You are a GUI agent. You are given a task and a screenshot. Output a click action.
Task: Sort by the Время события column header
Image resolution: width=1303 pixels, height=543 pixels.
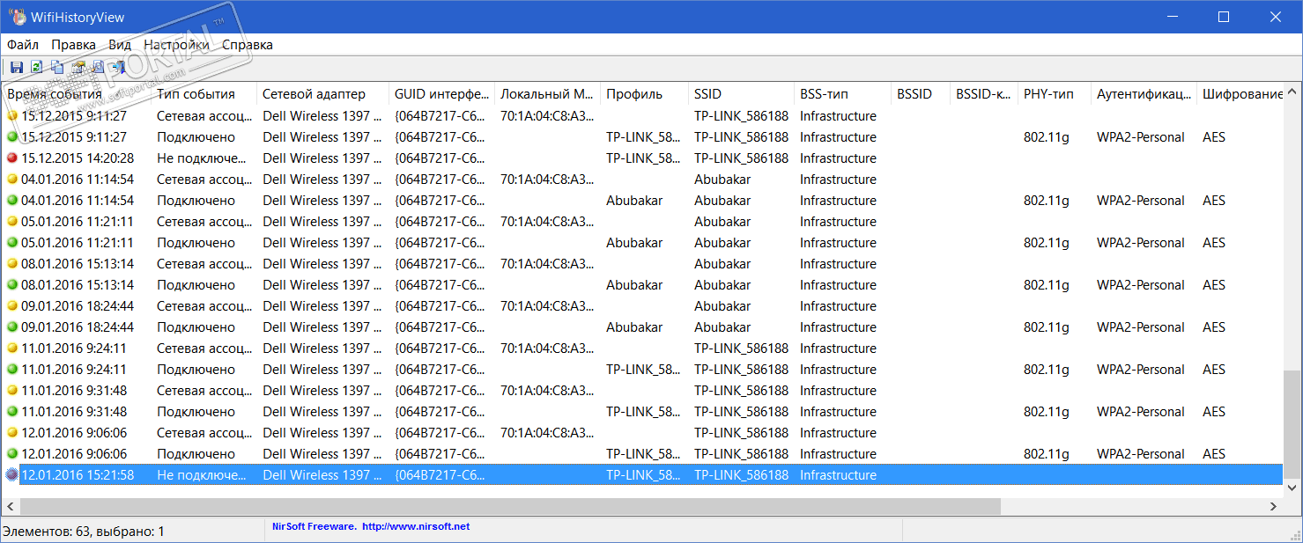(x=77, y=94)
